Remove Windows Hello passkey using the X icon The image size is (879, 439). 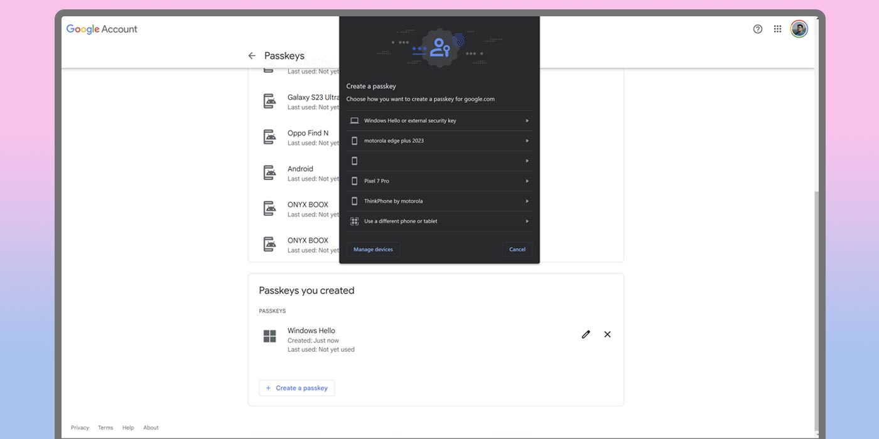tap(607, 334)
